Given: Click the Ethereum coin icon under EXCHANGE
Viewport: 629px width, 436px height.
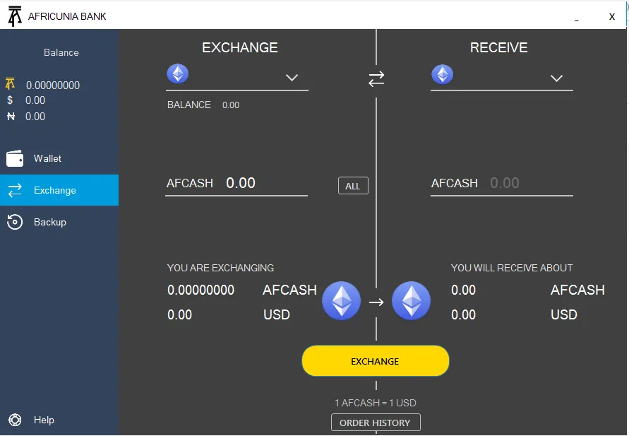Looking at the screenshot, I should [x=178, y=73].
